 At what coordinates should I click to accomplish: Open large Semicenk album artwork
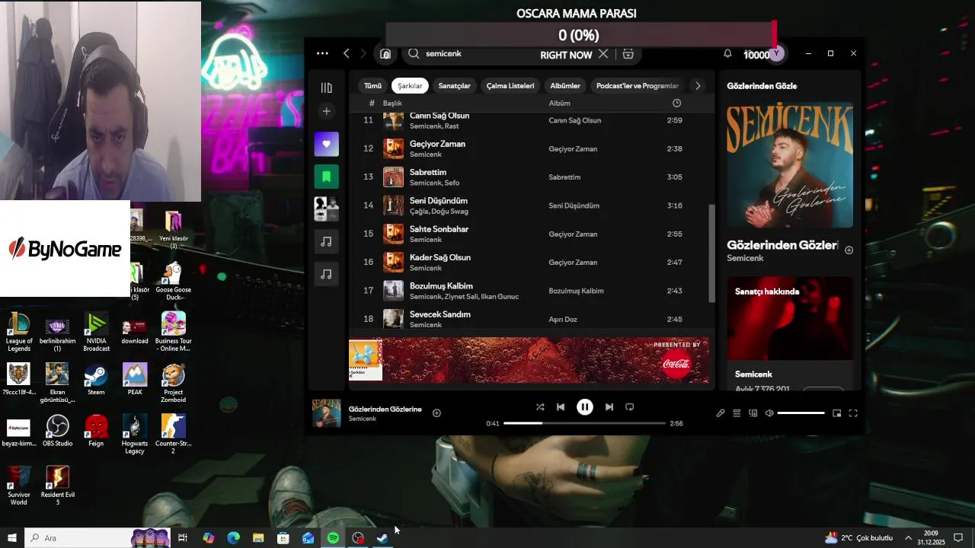(790, 165)
